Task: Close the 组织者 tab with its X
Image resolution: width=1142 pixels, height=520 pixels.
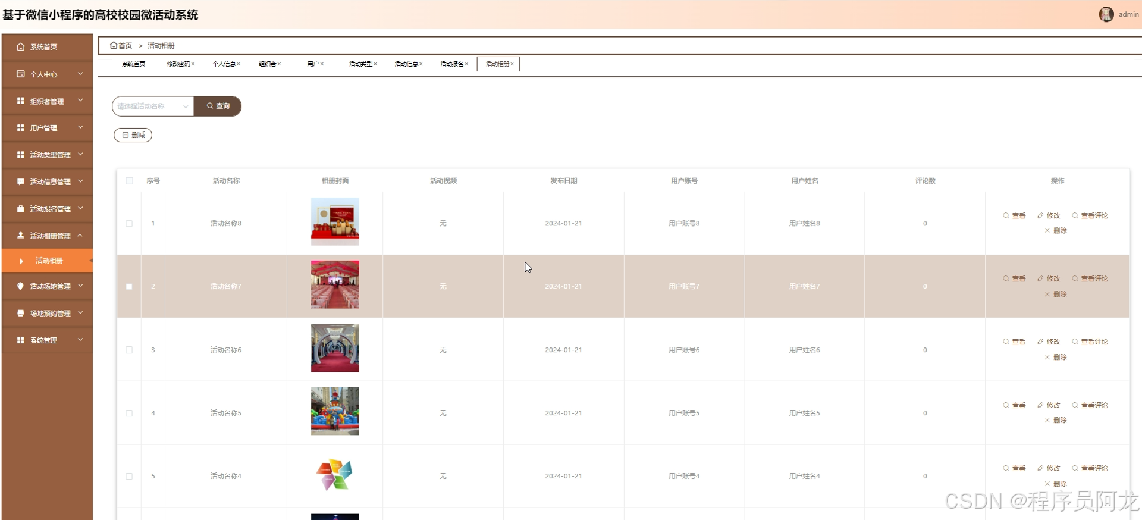Action: click(x=279, y=64)
